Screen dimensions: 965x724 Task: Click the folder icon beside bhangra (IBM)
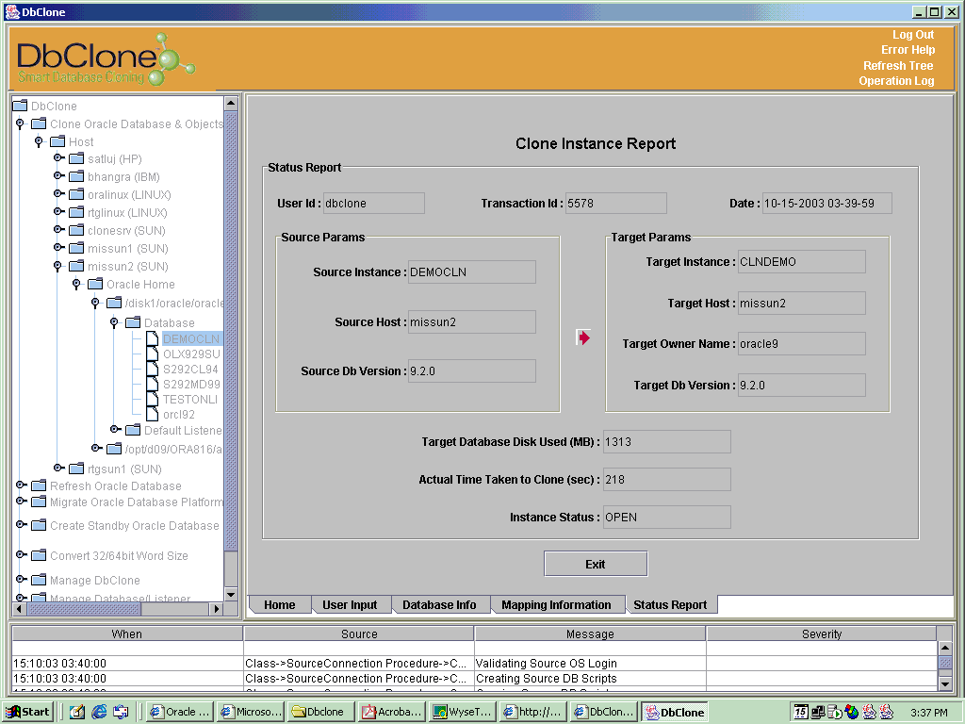(x=76, y=176)
